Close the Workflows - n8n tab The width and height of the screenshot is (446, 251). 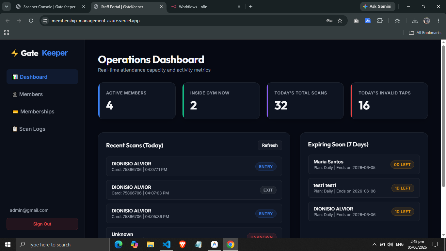(x=239, y=7)
